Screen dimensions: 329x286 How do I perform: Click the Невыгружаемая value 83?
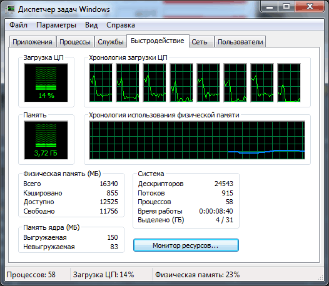[x=114, y=247]
